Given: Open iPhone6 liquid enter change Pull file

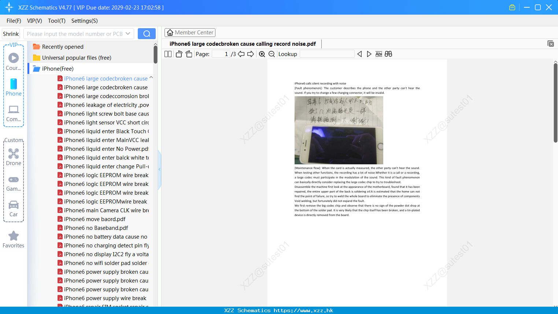Looking at the screenshot, I should coord(103,167).
